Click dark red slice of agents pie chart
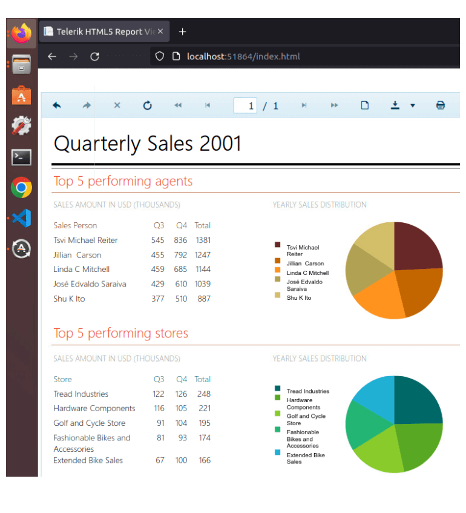 click(415, 249)
